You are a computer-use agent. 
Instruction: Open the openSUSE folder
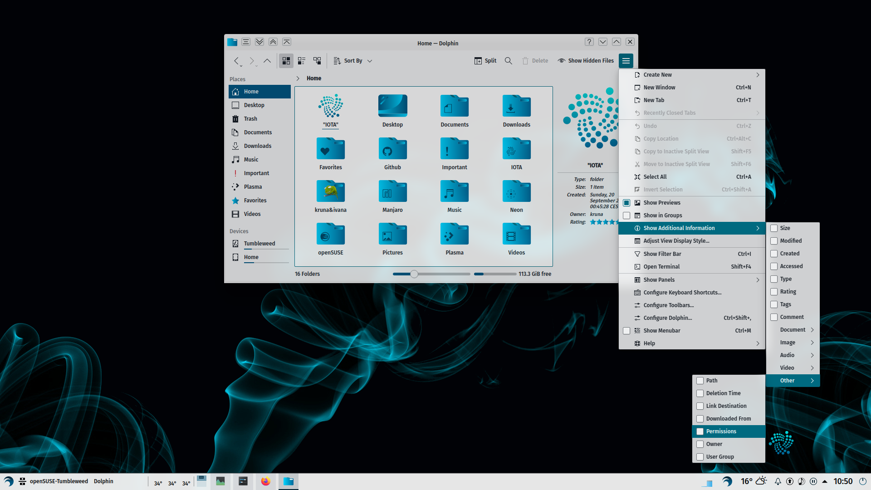pos(331,234)
